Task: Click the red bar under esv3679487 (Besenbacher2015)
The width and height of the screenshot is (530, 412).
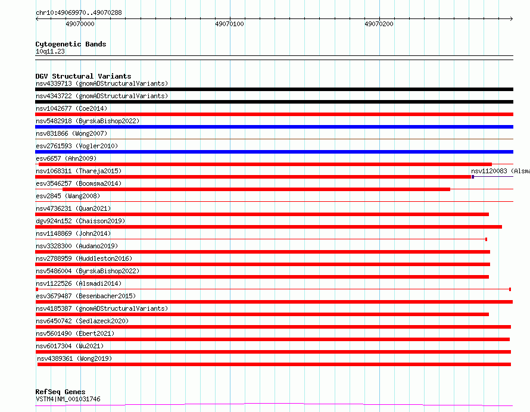Action: point(274,302)
